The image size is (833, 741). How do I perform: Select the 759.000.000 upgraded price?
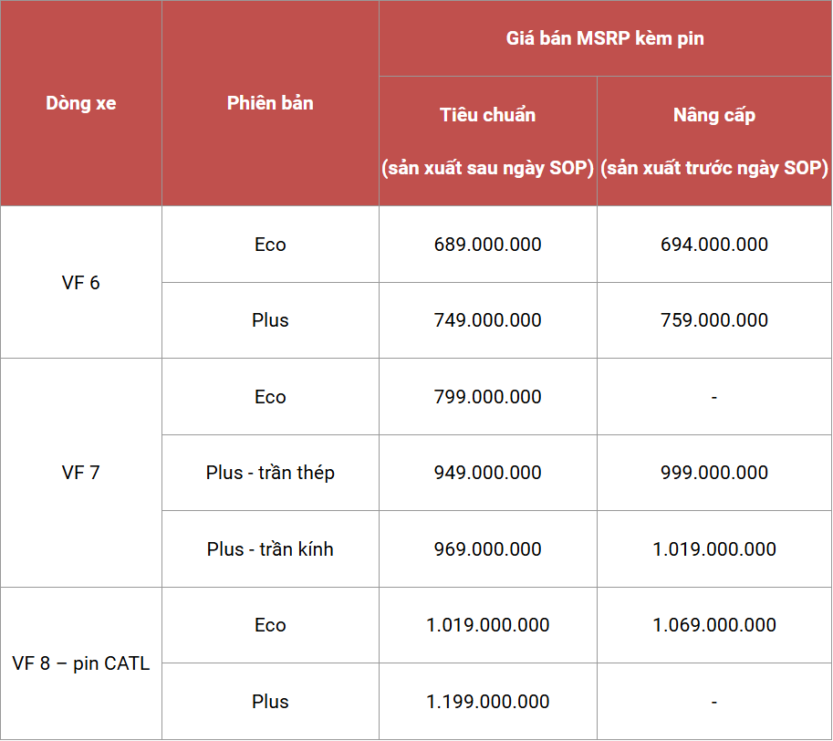point(714,320)
